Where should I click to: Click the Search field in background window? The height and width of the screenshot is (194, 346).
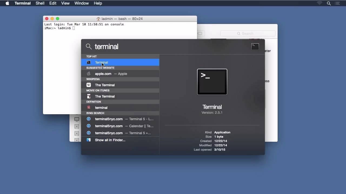pyautogui.click(x=248, y=33)
